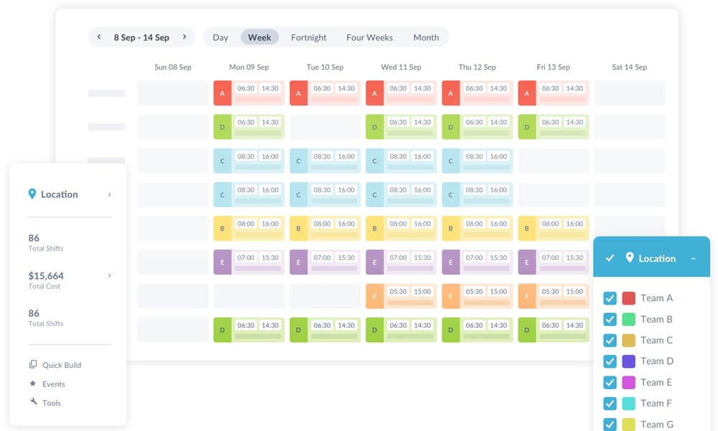This screenshot has width=718, height=431.
Task: Disable Team G's visibility checkbox
Action: click(610, 425)
